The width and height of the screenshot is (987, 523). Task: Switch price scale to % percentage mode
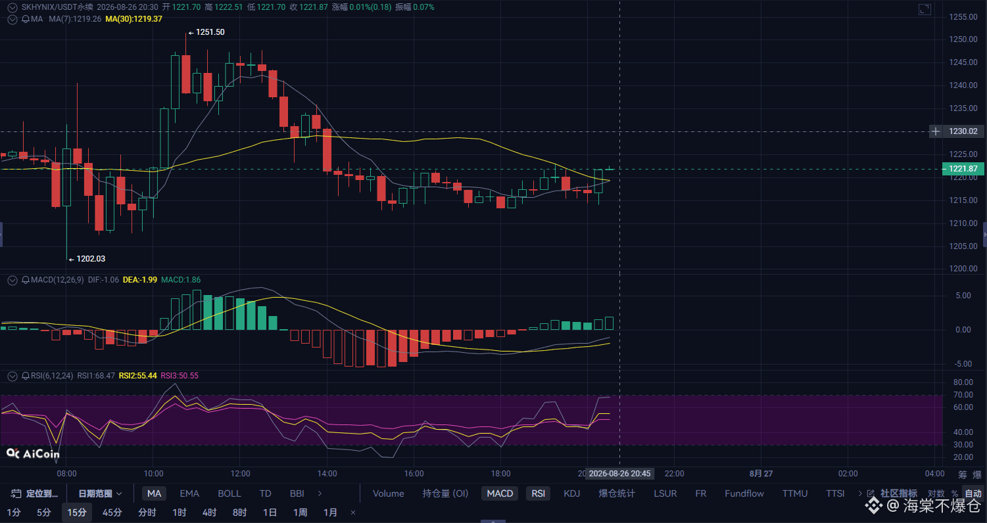click(x=954, y=493)
